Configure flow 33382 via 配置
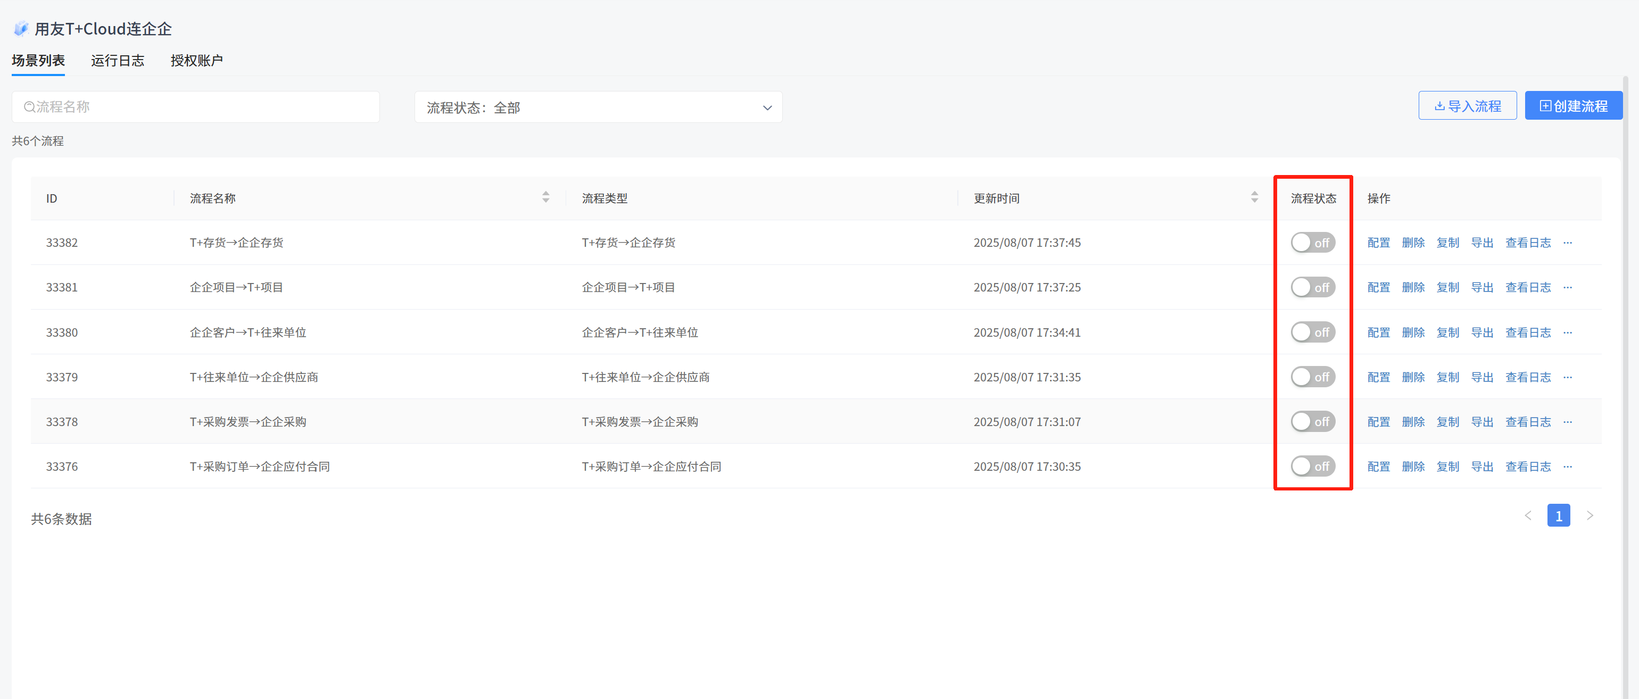1639x699 pixels. pyautogui.click(x=1379, y=243)
